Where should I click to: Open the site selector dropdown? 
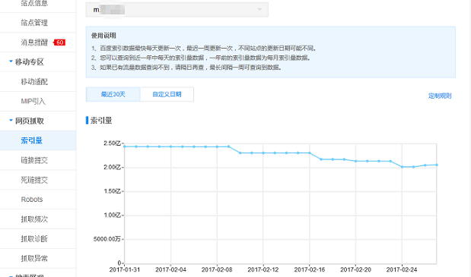tap(177, 10)
